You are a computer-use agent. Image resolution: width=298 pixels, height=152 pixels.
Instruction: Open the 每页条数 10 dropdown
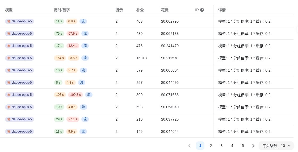276,146
